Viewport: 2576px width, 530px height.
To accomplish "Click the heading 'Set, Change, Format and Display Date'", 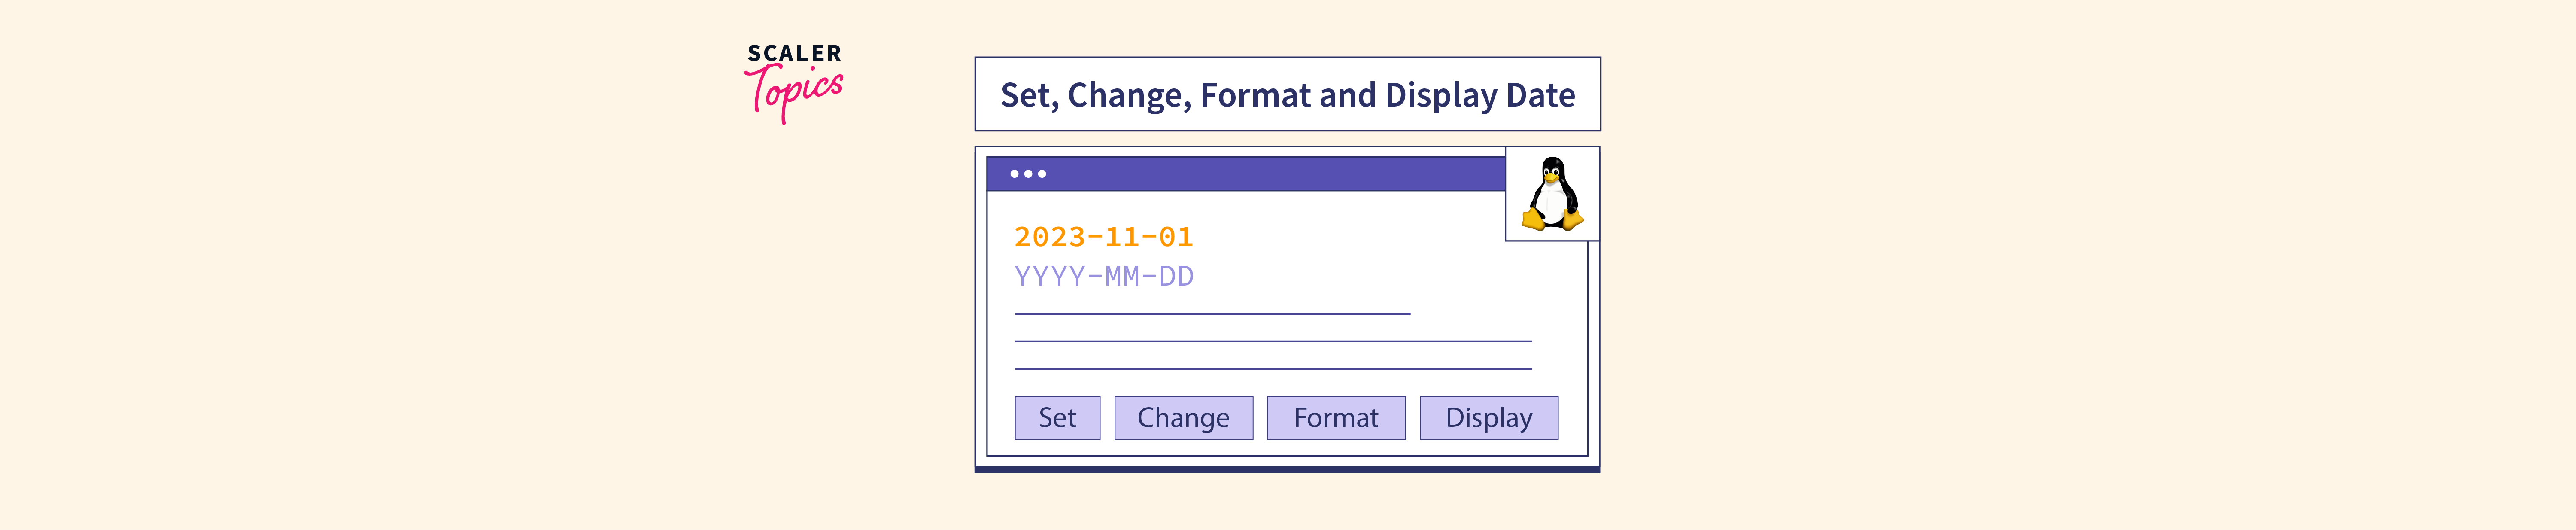I will 1287,95.
